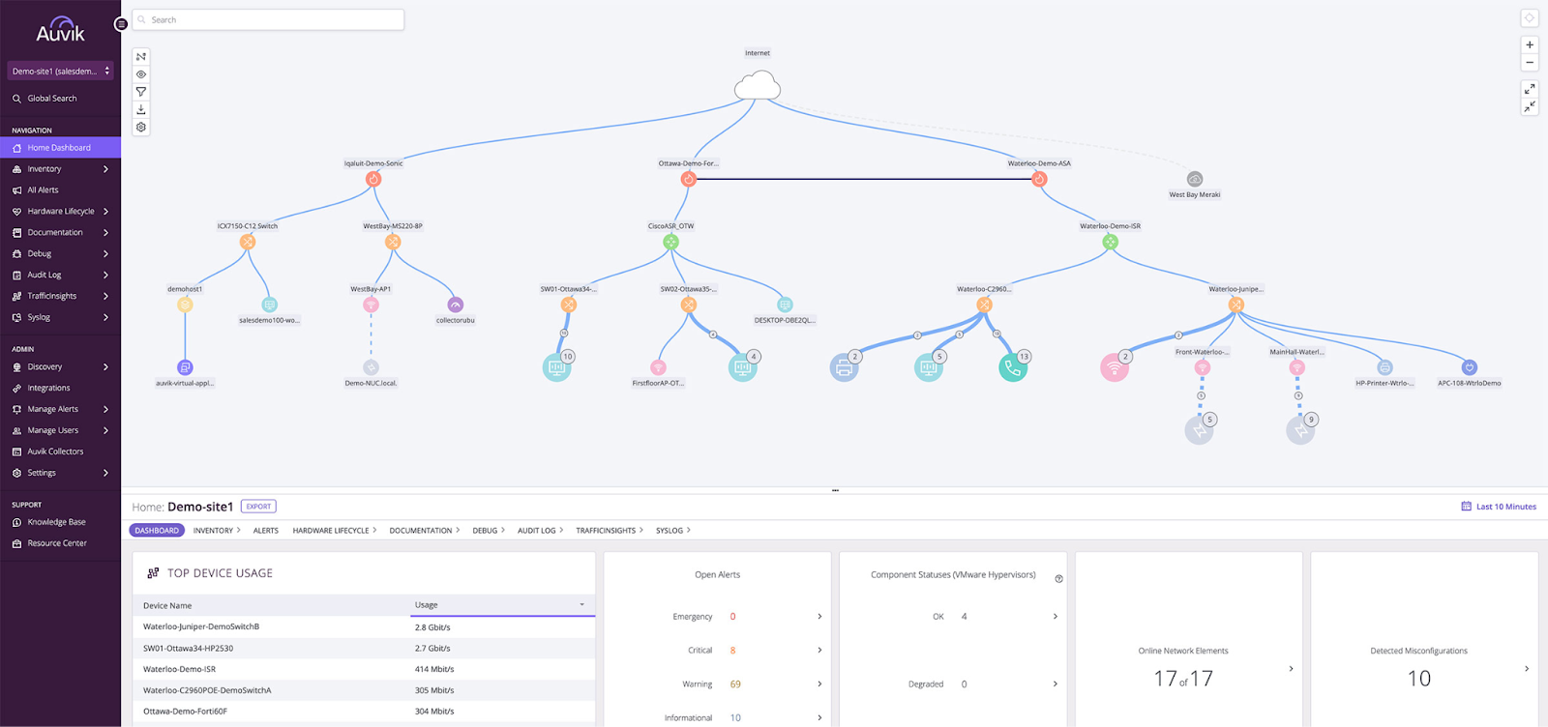Open the map filter tool
Screen dimensions: 1548x727
[x=141, y=92]
